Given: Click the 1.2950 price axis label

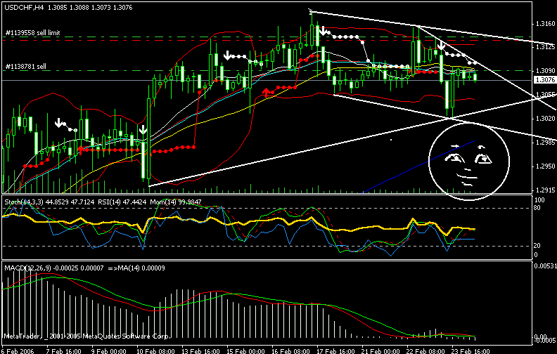Looking at the screenshot, I should [545, 166].
